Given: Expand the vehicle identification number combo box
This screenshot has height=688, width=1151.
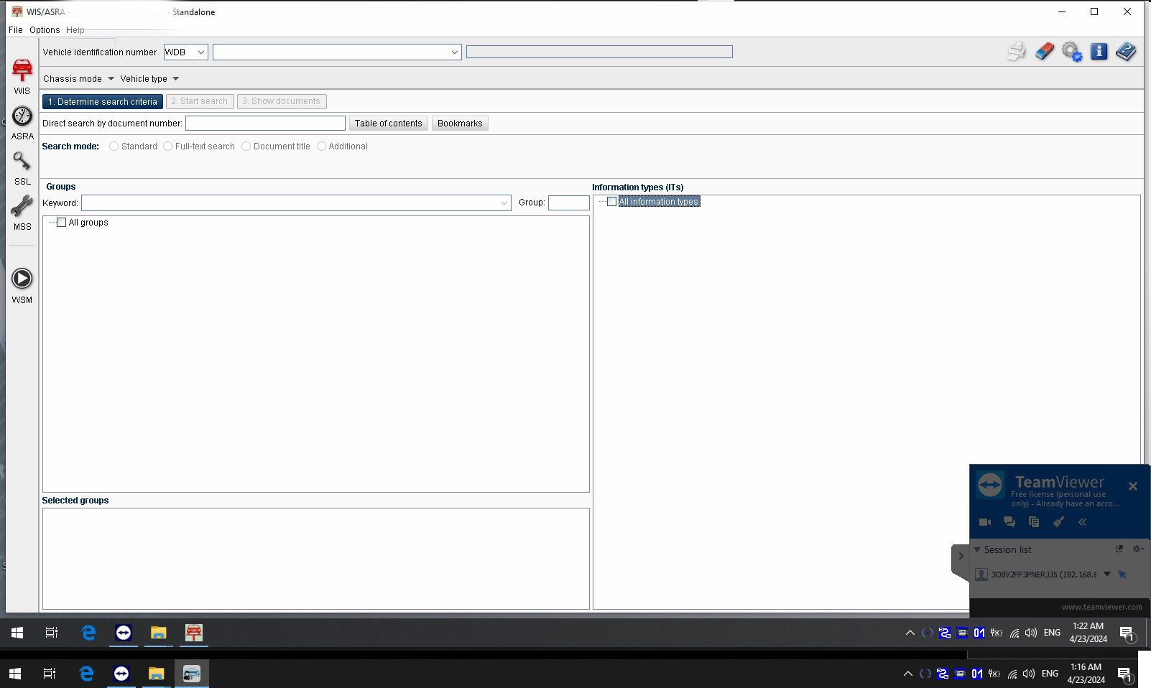Looking at the screenshot, I should 454,52.
